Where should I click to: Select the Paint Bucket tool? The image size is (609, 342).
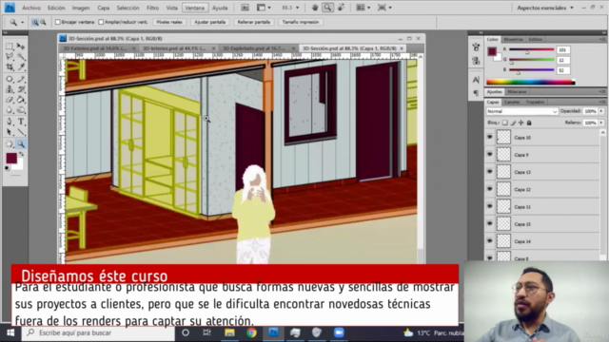[21, 100]
